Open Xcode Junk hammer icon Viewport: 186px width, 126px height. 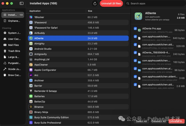click(x=5, y=69)
